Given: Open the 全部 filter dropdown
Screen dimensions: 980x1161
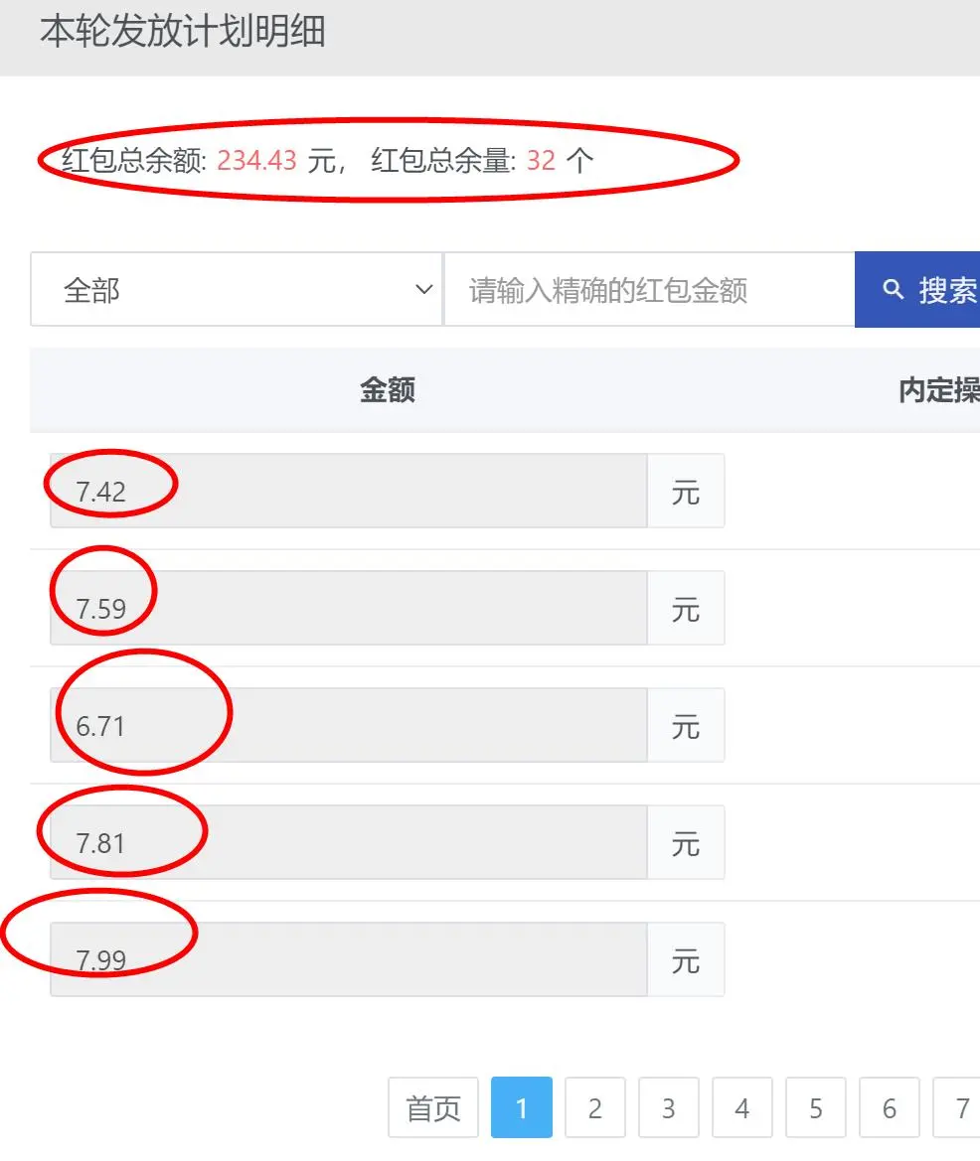Looking at the screenshot, I should pos(236,290).
